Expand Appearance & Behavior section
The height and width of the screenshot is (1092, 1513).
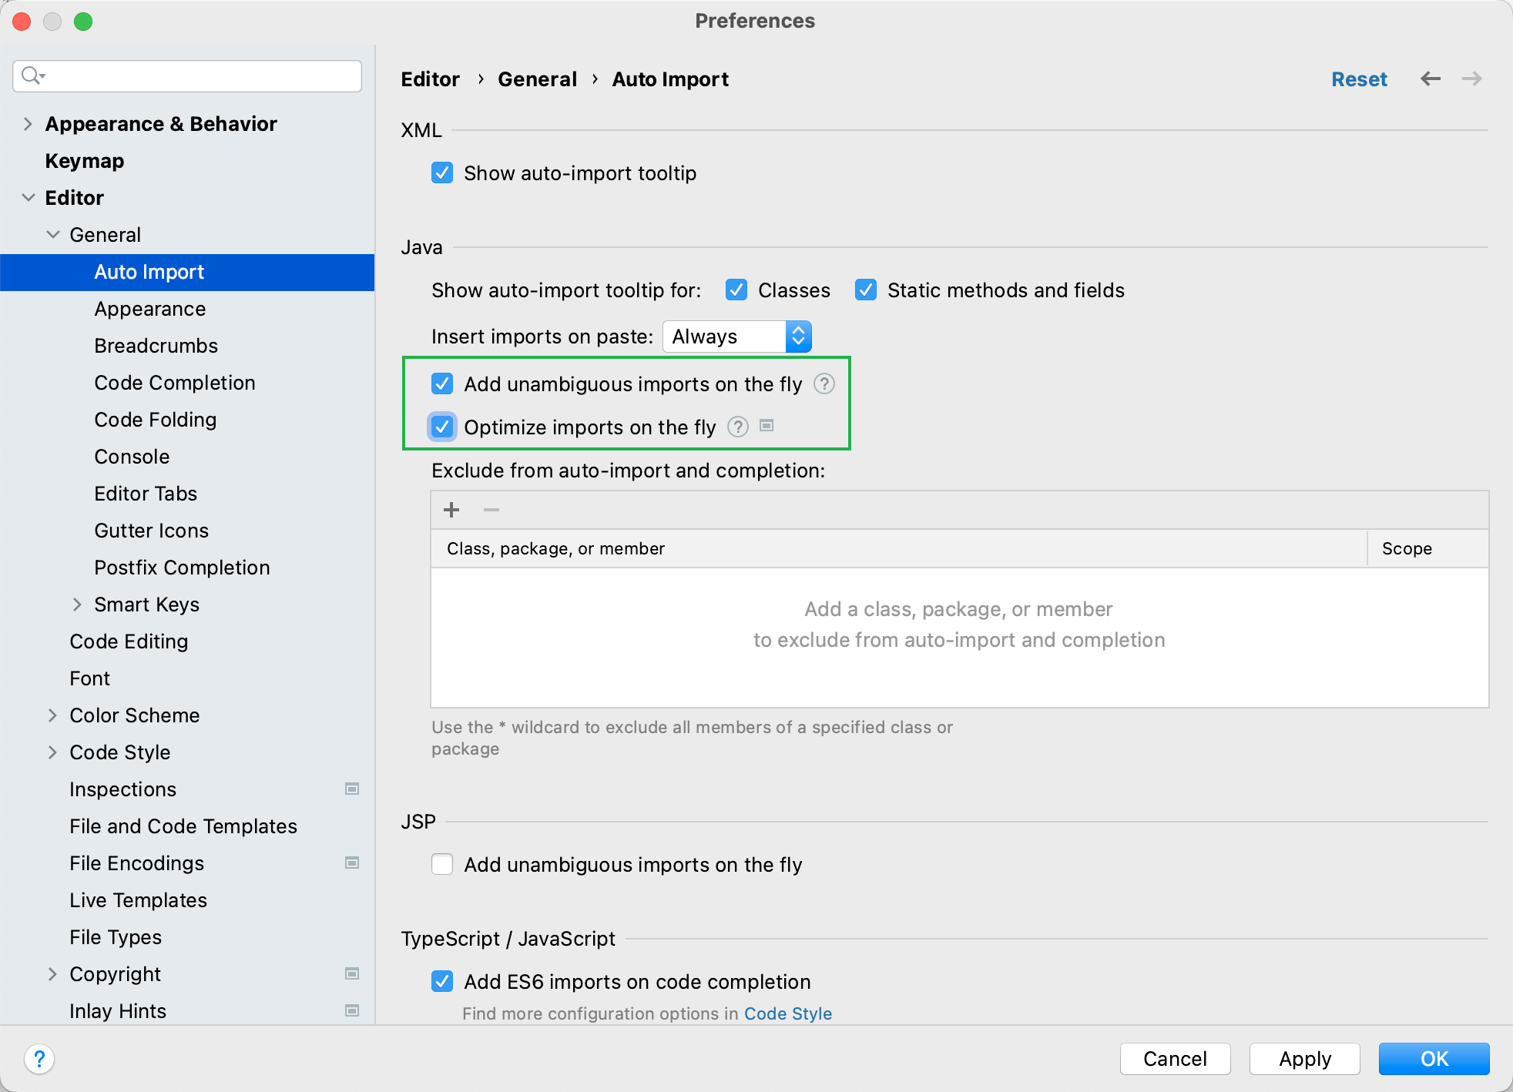[28, 124]
